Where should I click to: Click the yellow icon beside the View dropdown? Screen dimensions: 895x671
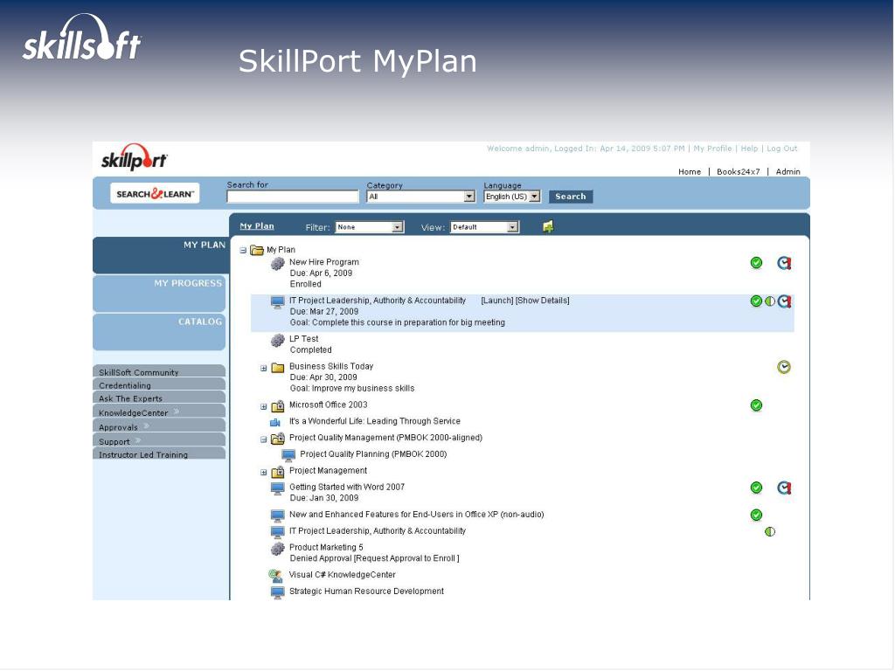point(548,226)
